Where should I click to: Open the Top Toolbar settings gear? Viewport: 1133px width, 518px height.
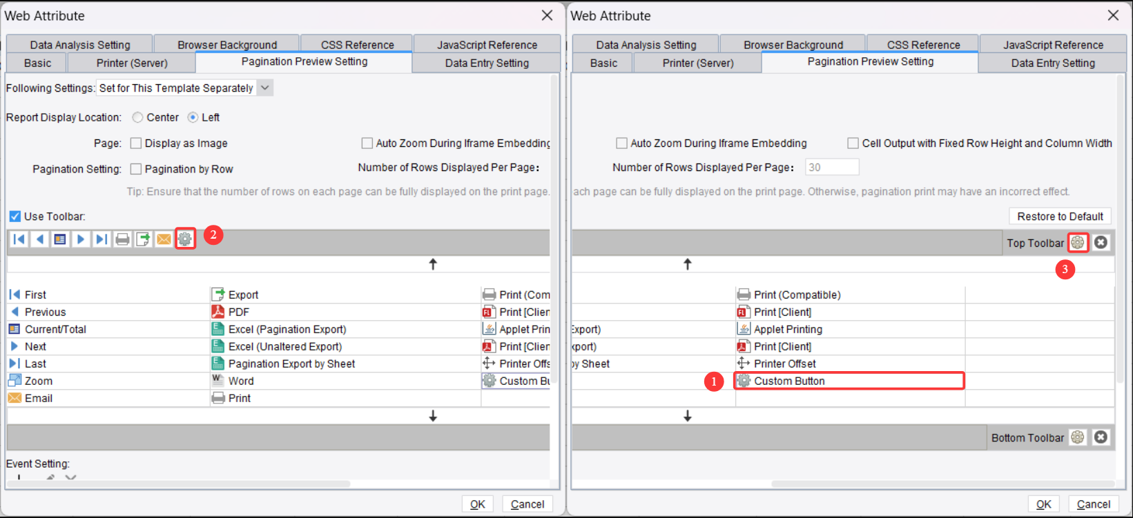(1078, 243)
